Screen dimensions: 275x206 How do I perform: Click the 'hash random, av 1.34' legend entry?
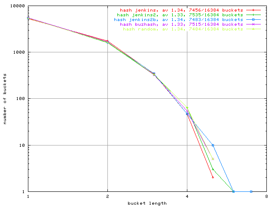point(183,29)
